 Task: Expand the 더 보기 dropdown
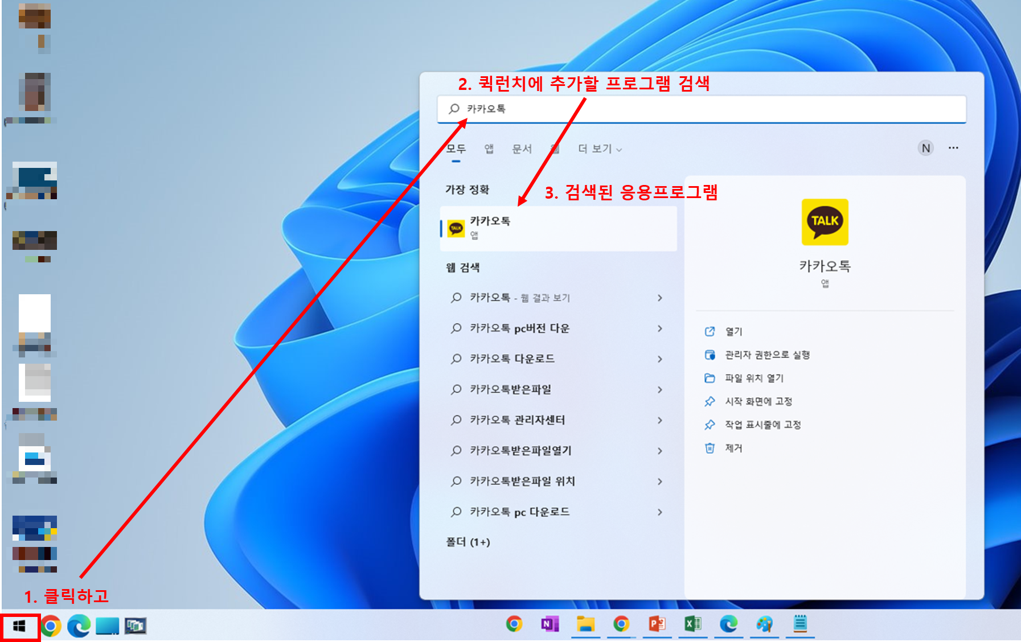600,149
